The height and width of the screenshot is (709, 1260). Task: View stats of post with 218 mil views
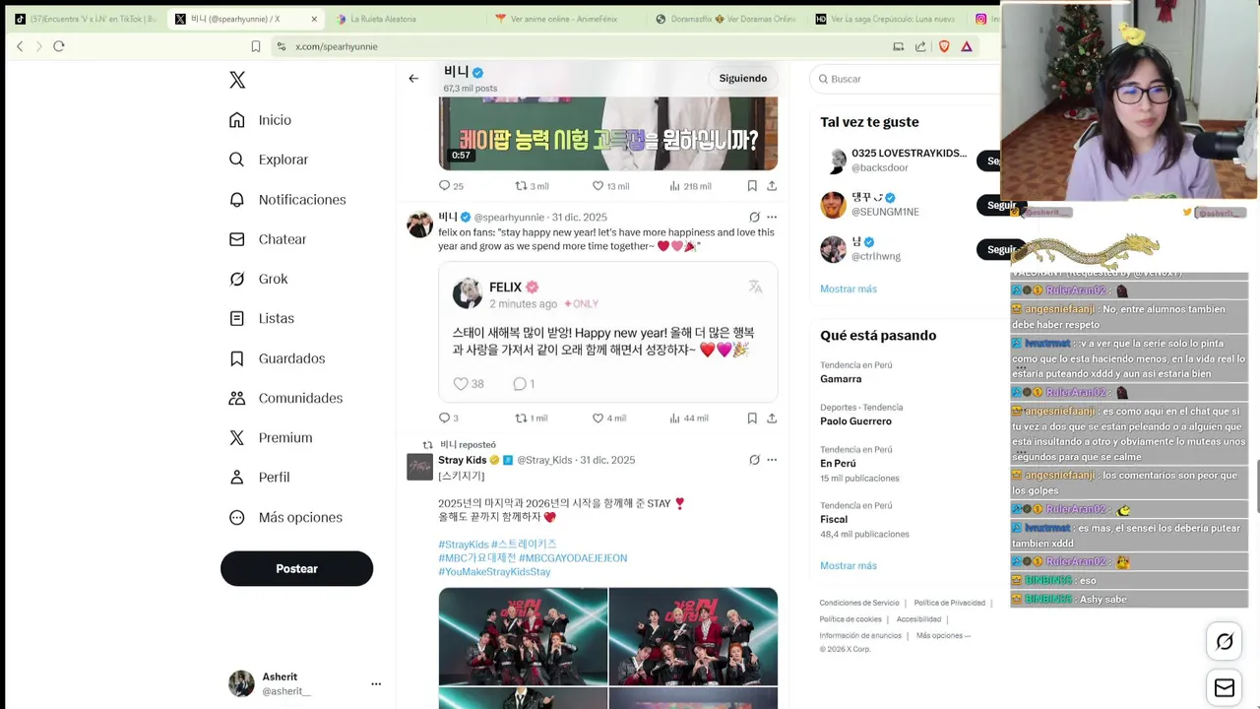point(690,185)
